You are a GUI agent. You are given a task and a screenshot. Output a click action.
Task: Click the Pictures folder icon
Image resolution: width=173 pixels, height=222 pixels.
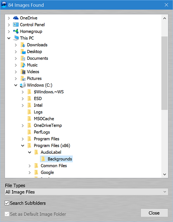23,78
